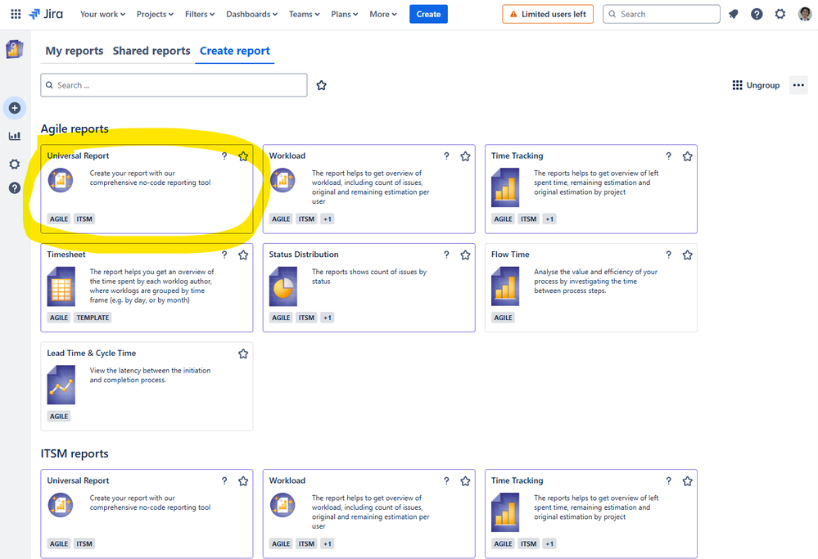Switch to Shared reports tab

[151, 51]
